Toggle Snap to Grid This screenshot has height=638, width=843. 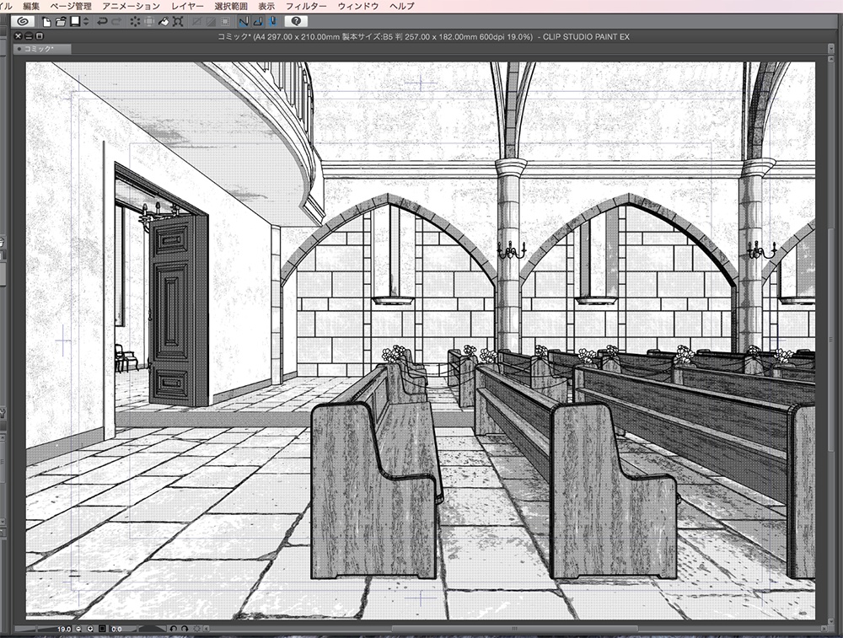point(271,21)
